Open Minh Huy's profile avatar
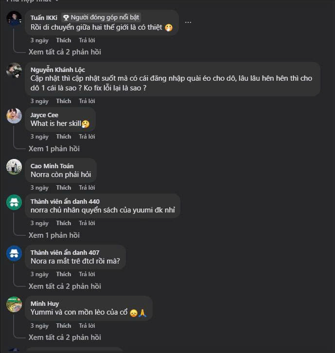 [x=14, y=304]
